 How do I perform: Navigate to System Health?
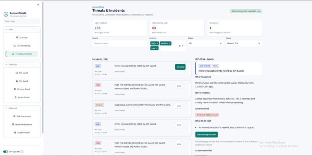coord(22,132)
